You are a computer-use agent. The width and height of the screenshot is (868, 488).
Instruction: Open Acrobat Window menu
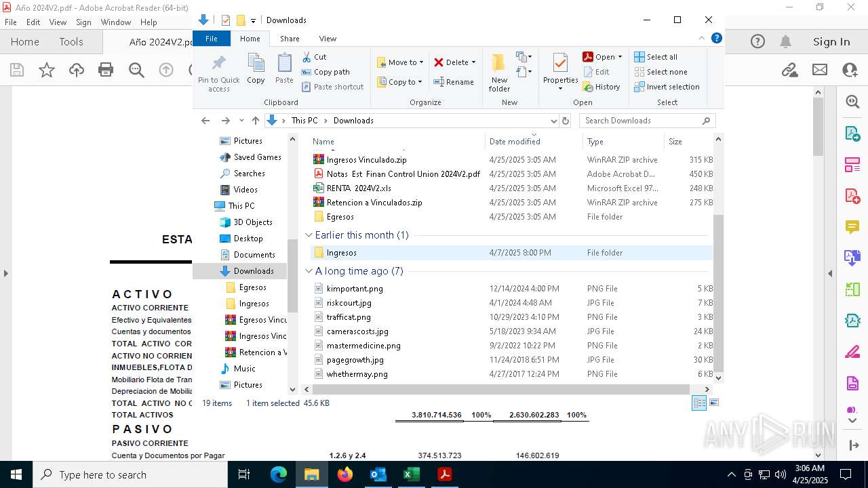[116, 22]
